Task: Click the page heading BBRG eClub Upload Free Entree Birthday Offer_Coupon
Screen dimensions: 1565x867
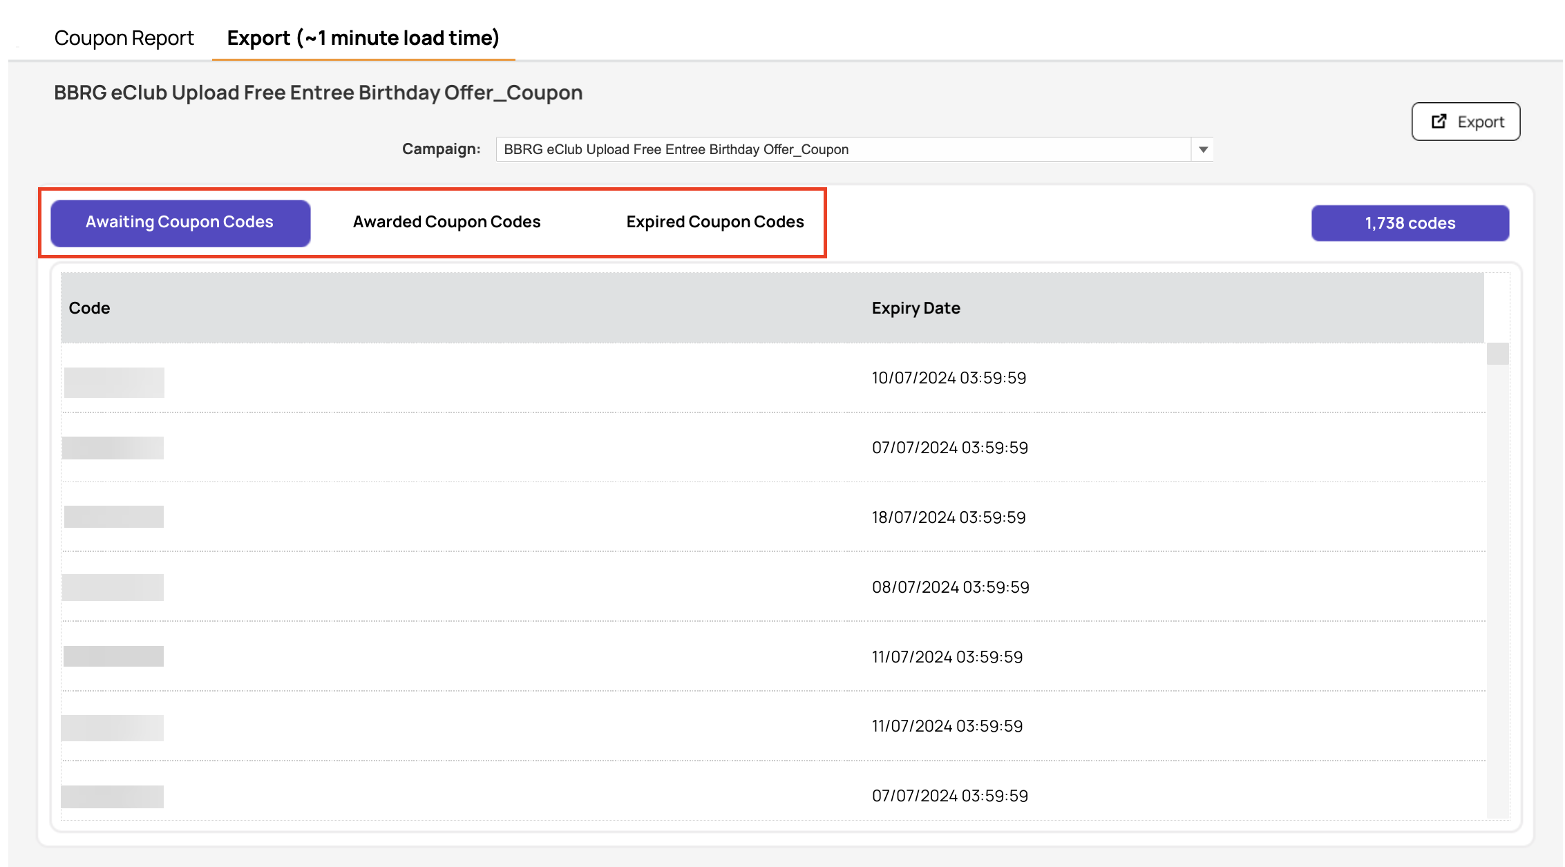Action: 319,93
